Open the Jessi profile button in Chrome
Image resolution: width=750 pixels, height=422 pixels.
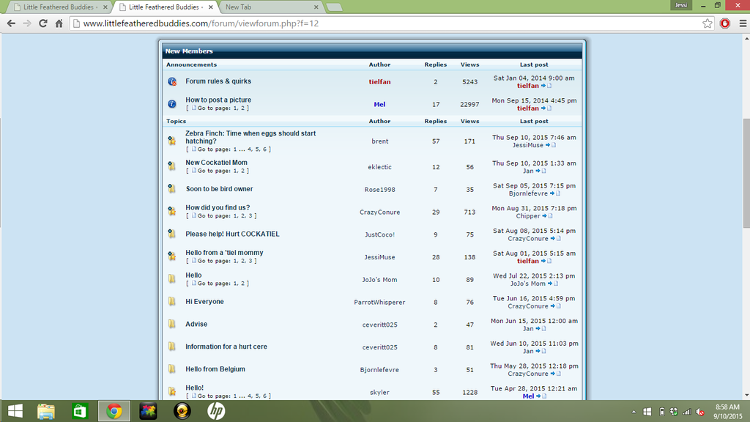pyautogui.click(x=681, y=5)
